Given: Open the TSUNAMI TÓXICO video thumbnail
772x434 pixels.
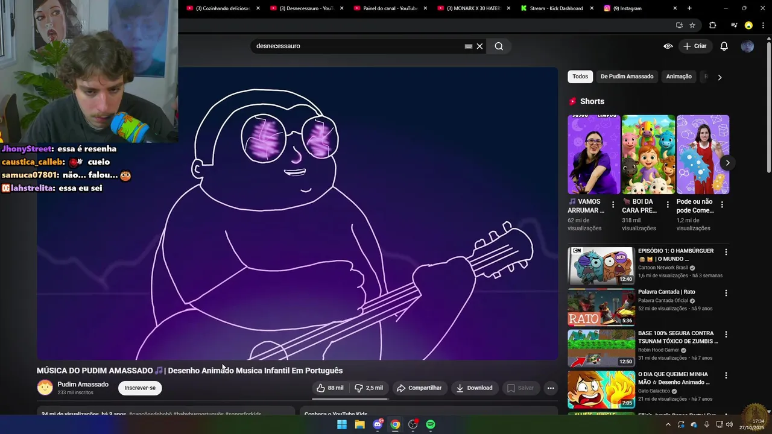Looking at the screenshot, I should click(601, 348).
